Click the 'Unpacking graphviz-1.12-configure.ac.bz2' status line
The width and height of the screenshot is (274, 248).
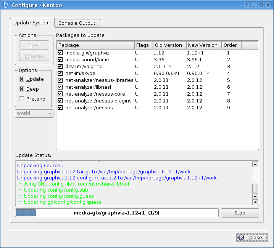point(117,178)
